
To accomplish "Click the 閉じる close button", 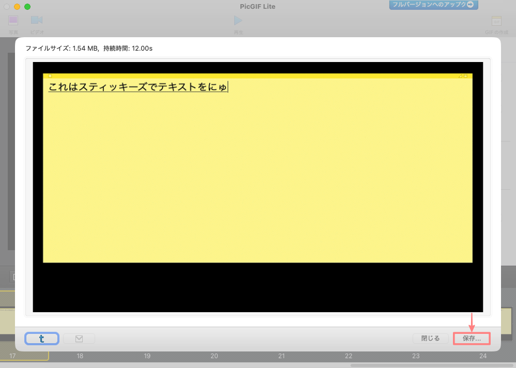I will click(x=430, y=339).
